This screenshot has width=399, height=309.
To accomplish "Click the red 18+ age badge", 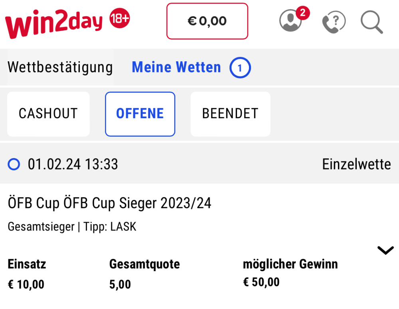I will (120, 18).
